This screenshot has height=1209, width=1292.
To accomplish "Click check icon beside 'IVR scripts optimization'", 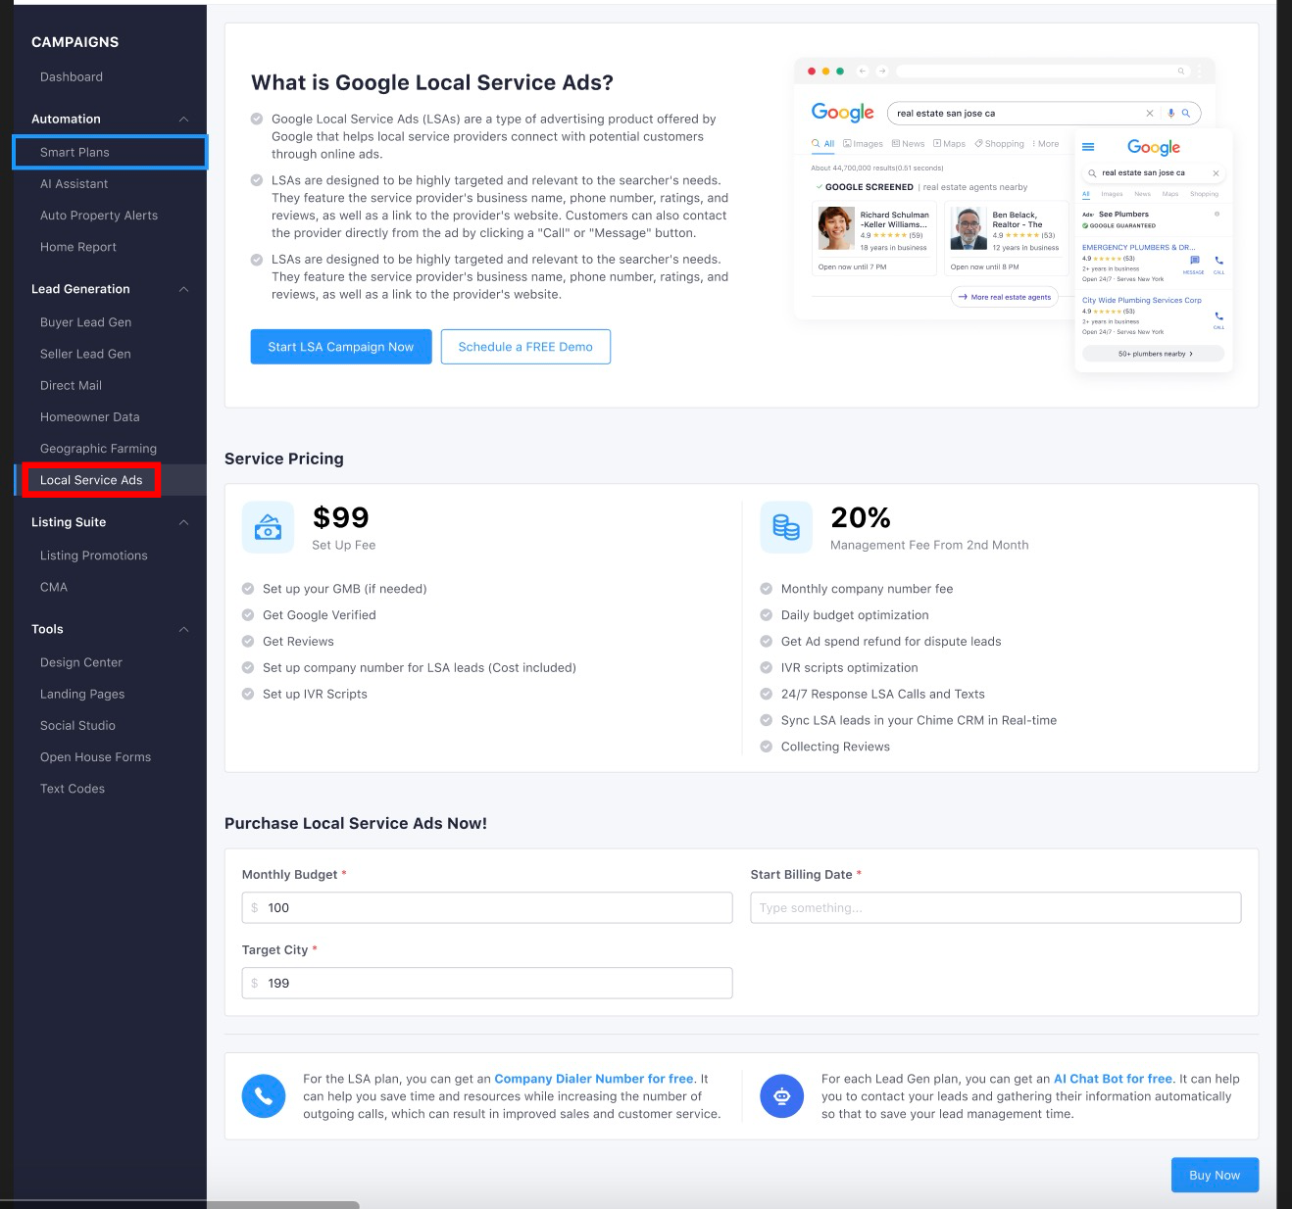I will [767, 668].
